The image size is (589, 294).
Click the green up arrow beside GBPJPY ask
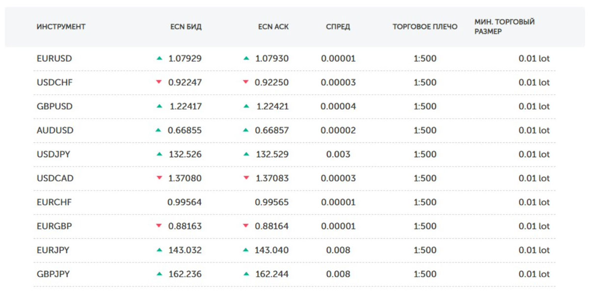246,274
